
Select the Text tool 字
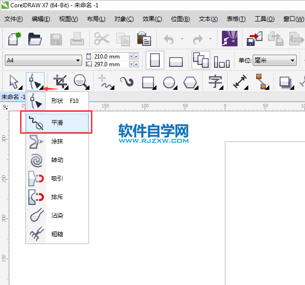[x=216, y=82]
